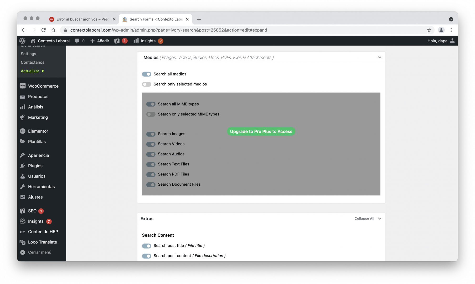Open Contáctanos submenu item
This screenshot has height=284, width=475.
coord(33,62)
